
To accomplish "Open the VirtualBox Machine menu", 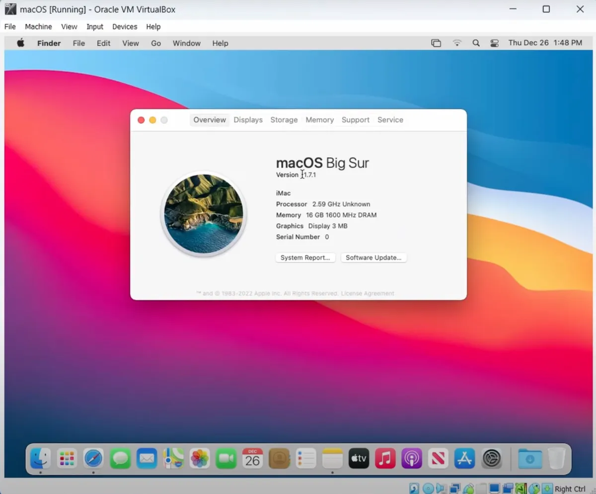I will coord(38,27).
